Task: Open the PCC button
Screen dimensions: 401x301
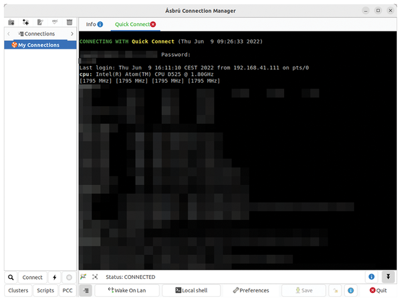Action: [68, 290]
